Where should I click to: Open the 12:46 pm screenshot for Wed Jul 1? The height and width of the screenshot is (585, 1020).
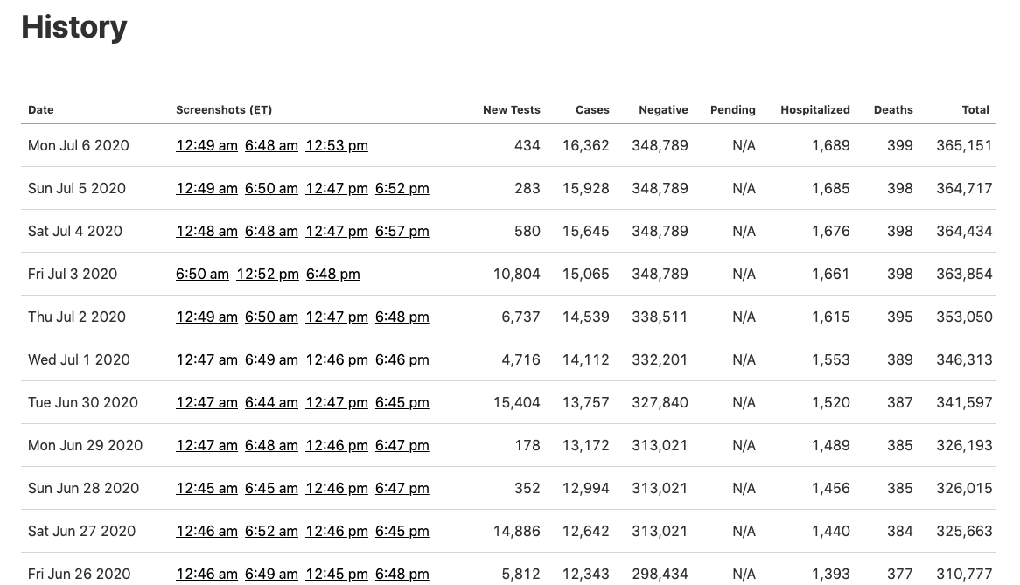(337, 360)
